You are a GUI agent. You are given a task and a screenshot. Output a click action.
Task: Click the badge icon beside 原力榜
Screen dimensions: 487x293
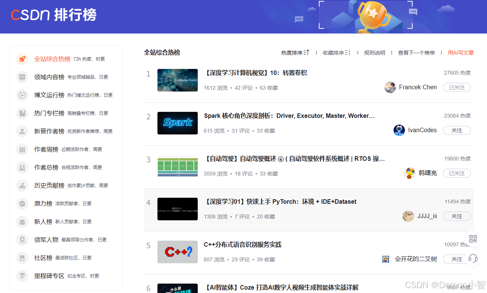coord(22,204)
